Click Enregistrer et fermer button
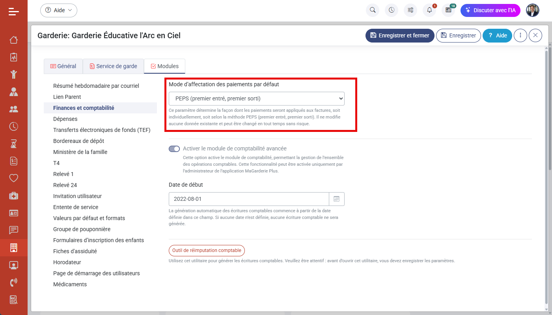The image size is (552, 315). pyautogui.click(x=400, y=35)
